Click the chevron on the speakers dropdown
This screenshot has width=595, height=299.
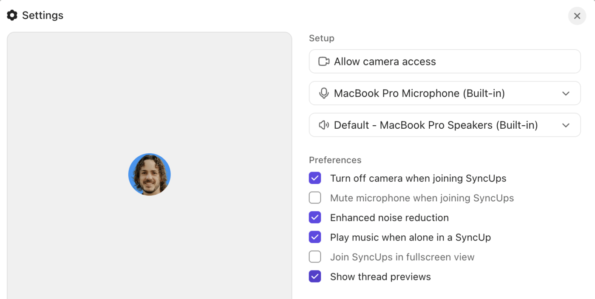pos(566,125)
